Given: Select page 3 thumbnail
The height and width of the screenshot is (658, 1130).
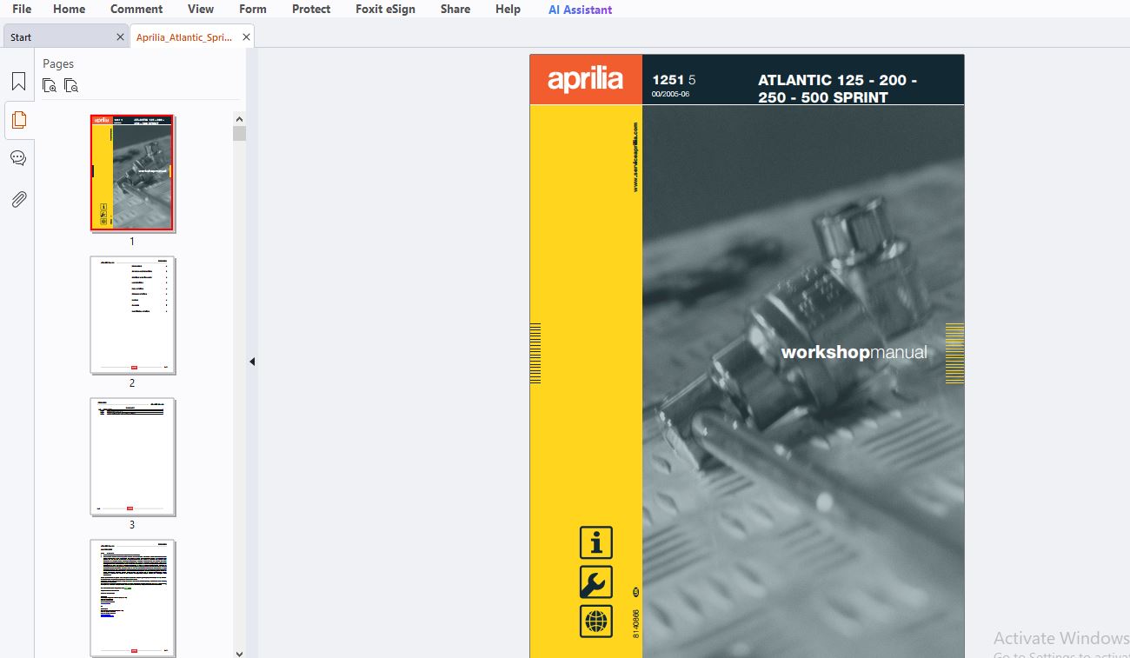Looking at the screenshot, I should (133, 457).
